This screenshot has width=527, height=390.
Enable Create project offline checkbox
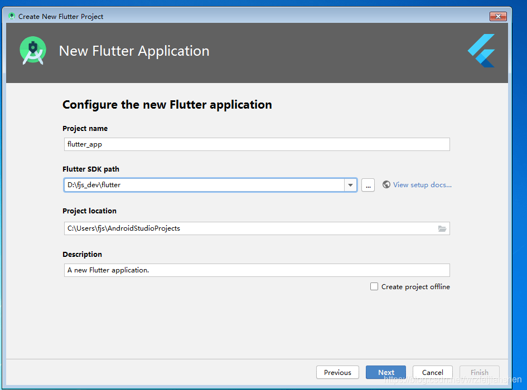point(374,286)
